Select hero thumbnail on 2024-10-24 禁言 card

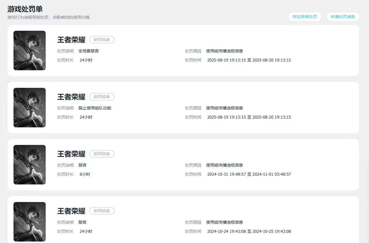click(x=30, y=222)
